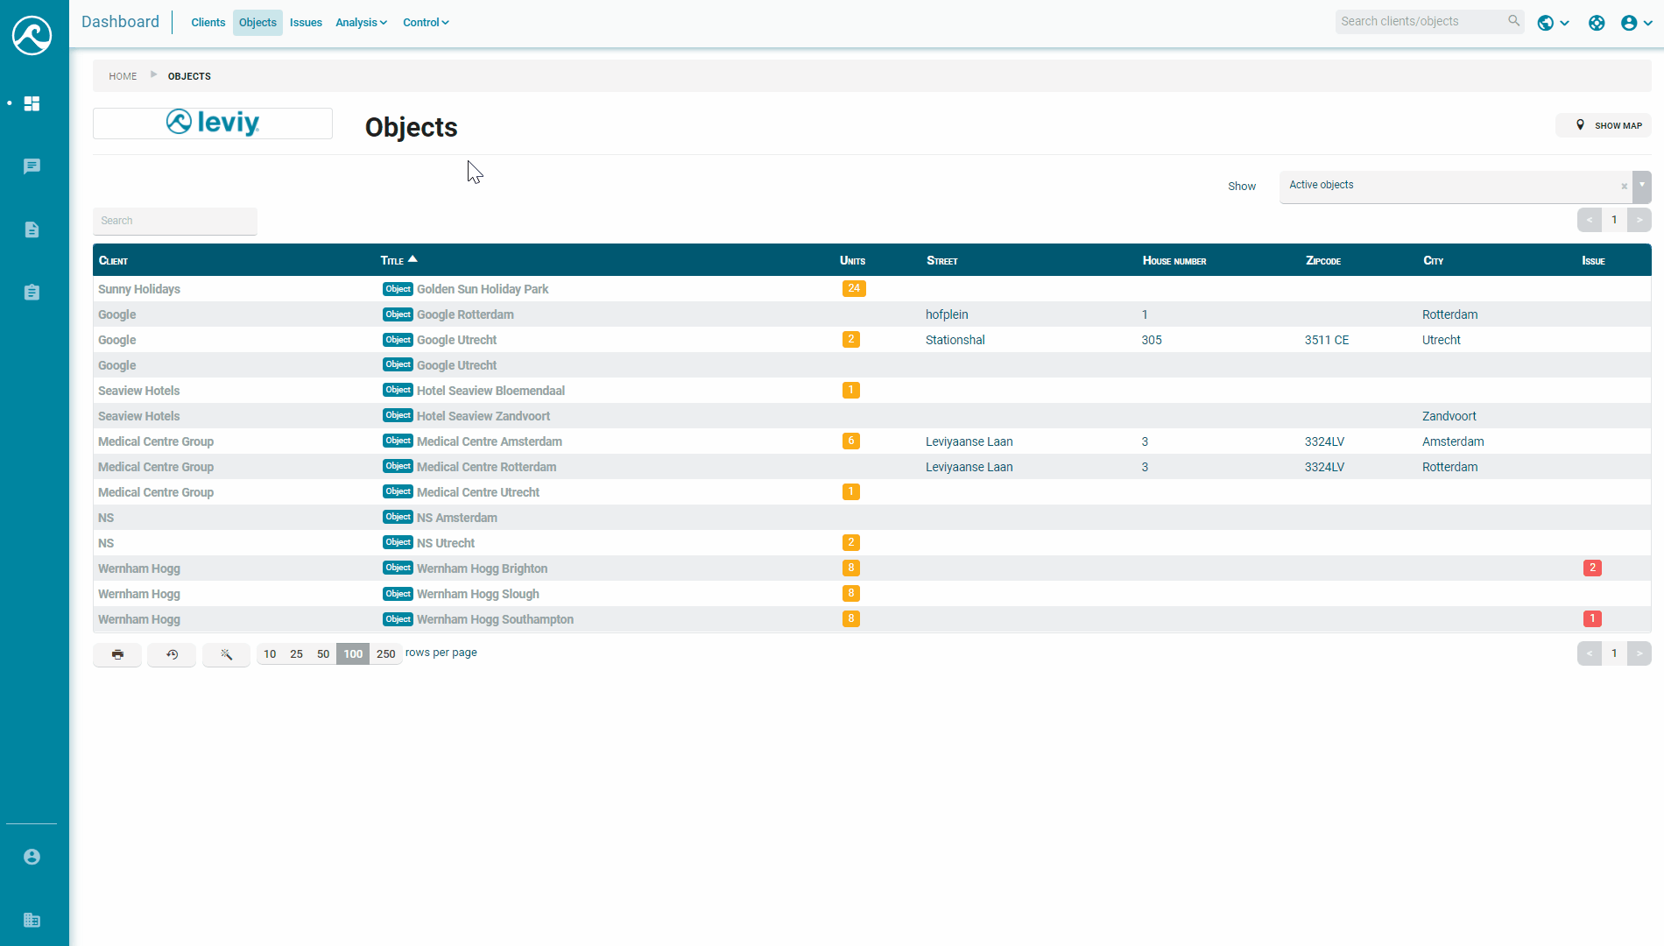
Task: Print the objects table using the printer icon
Action: click(116, 654)
